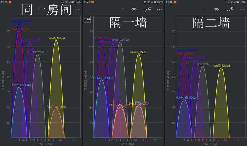This screenshot has height=146, width=247.
Task: Open the wrench settings in the middle panel
Action: pyautogui.click(x=147, y=9)
